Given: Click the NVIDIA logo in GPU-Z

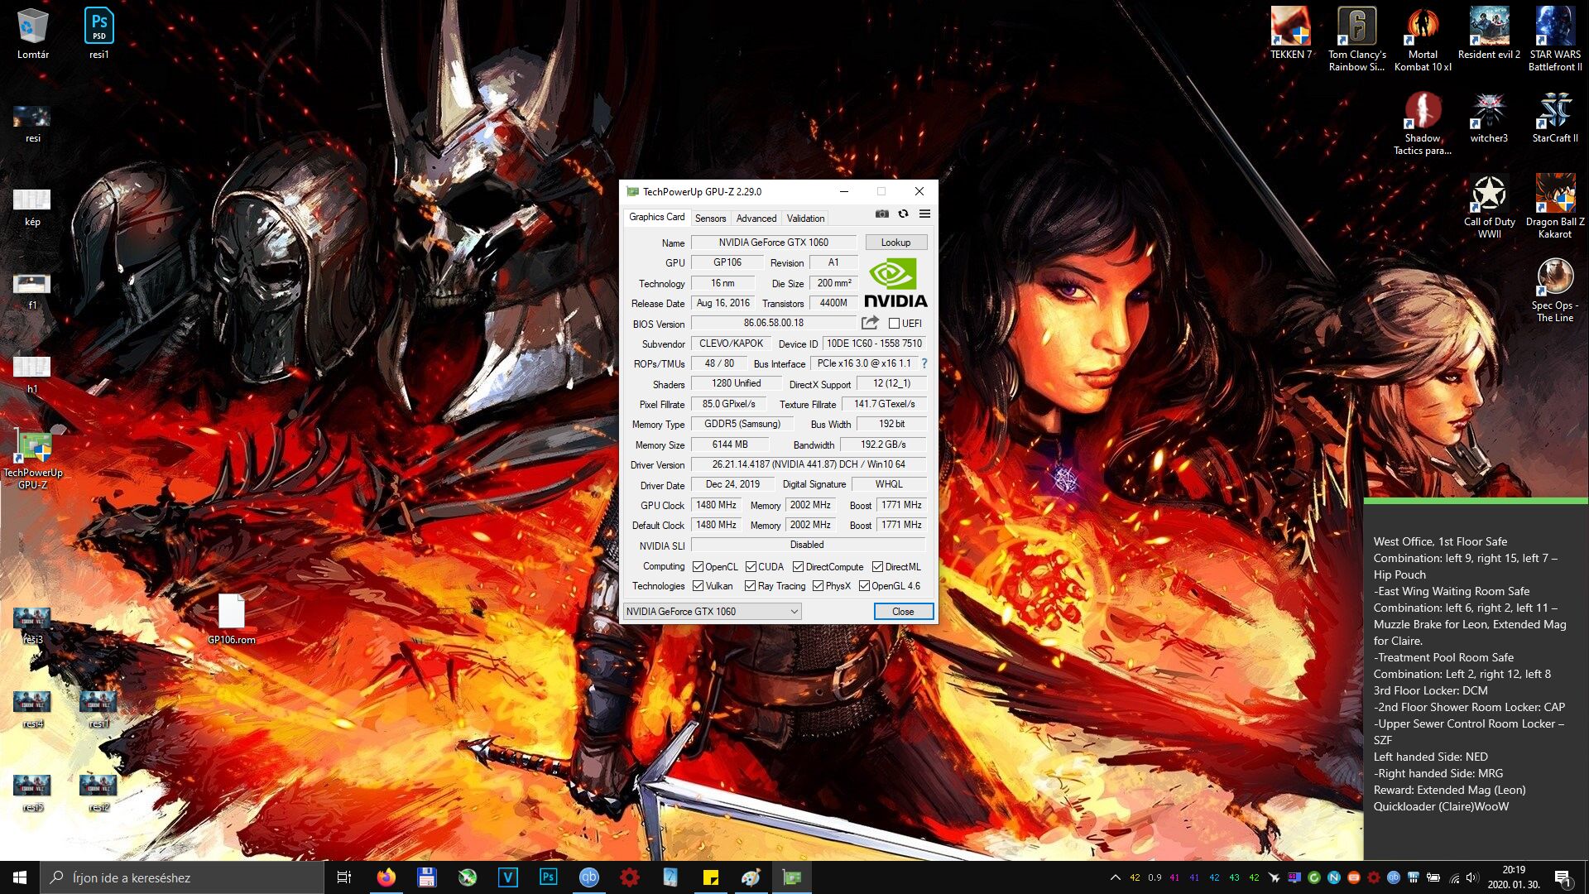Looking at the screenshot, I should [x=895, y=283].
